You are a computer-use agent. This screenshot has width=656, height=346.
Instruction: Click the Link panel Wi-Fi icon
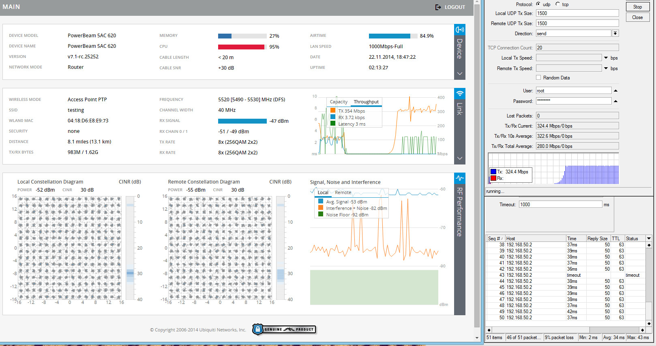coord(459,94)
